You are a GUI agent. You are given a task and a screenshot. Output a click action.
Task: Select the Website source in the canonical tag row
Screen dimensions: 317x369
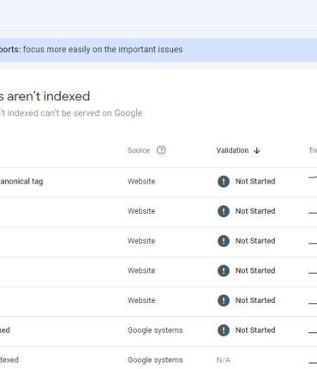(141, 181)
